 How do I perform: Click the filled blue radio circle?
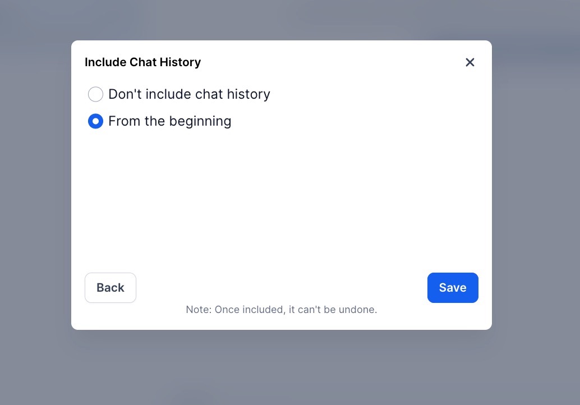[x=96, y=121]
